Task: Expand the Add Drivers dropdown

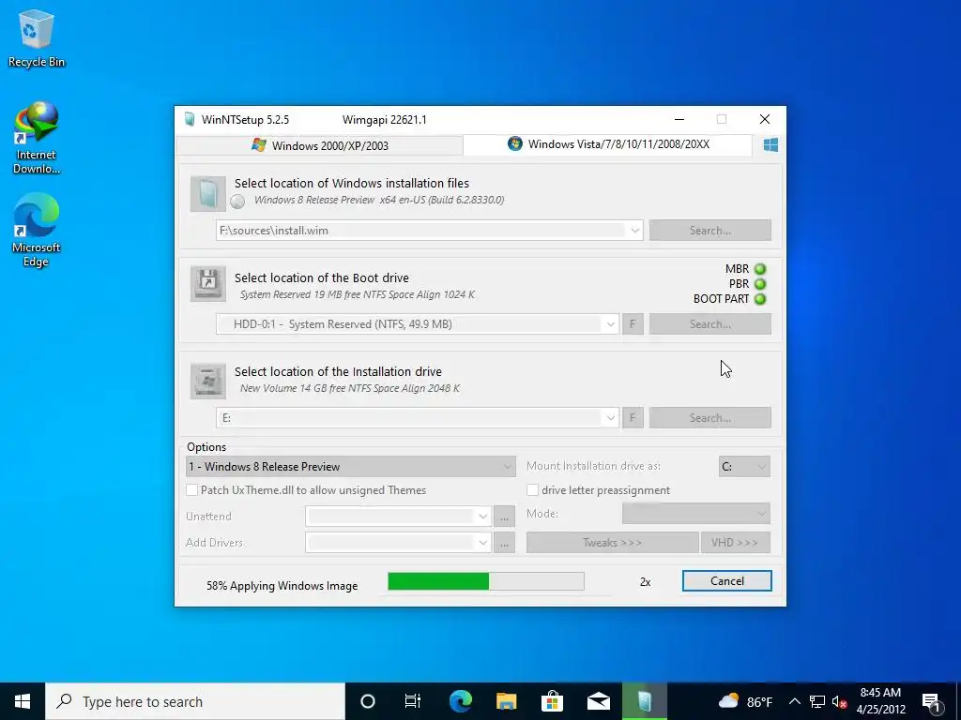Action: [483, 543]
